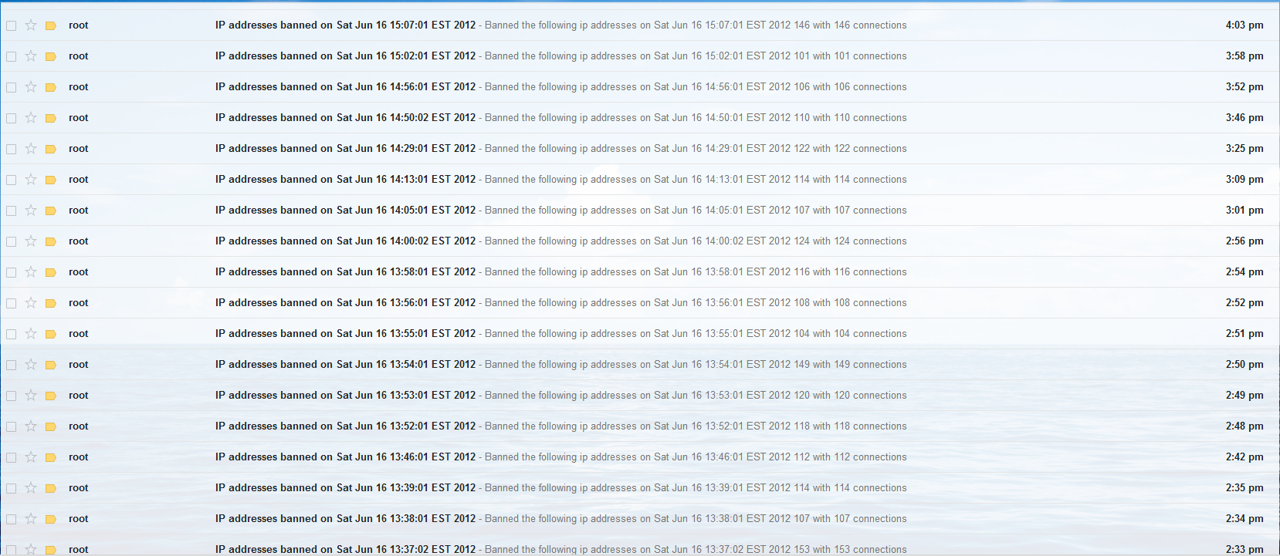Tick the checkbox for 3:46 pm email
1280x556 pixels.
coord(11,118)
